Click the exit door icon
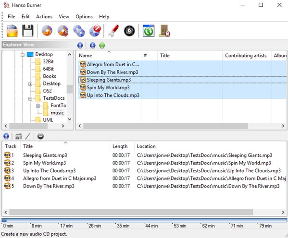The height and width of the screenshot is (238, 288). [164, 31]
